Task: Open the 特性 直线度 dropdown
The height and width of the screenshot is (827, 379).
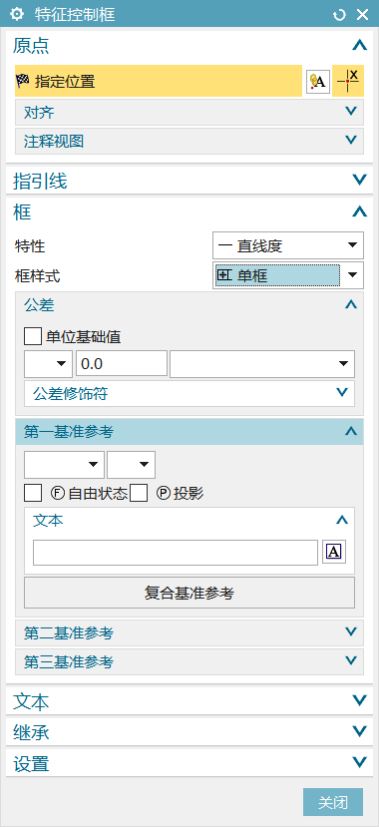Action: click(x=288, y=245)
